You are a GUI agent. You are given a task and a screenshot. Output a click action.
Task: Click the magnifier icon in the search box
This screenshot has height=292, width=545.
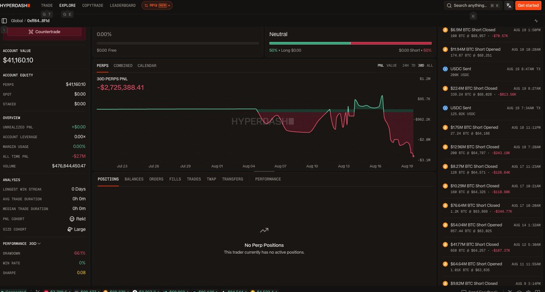tap(449, 5)
